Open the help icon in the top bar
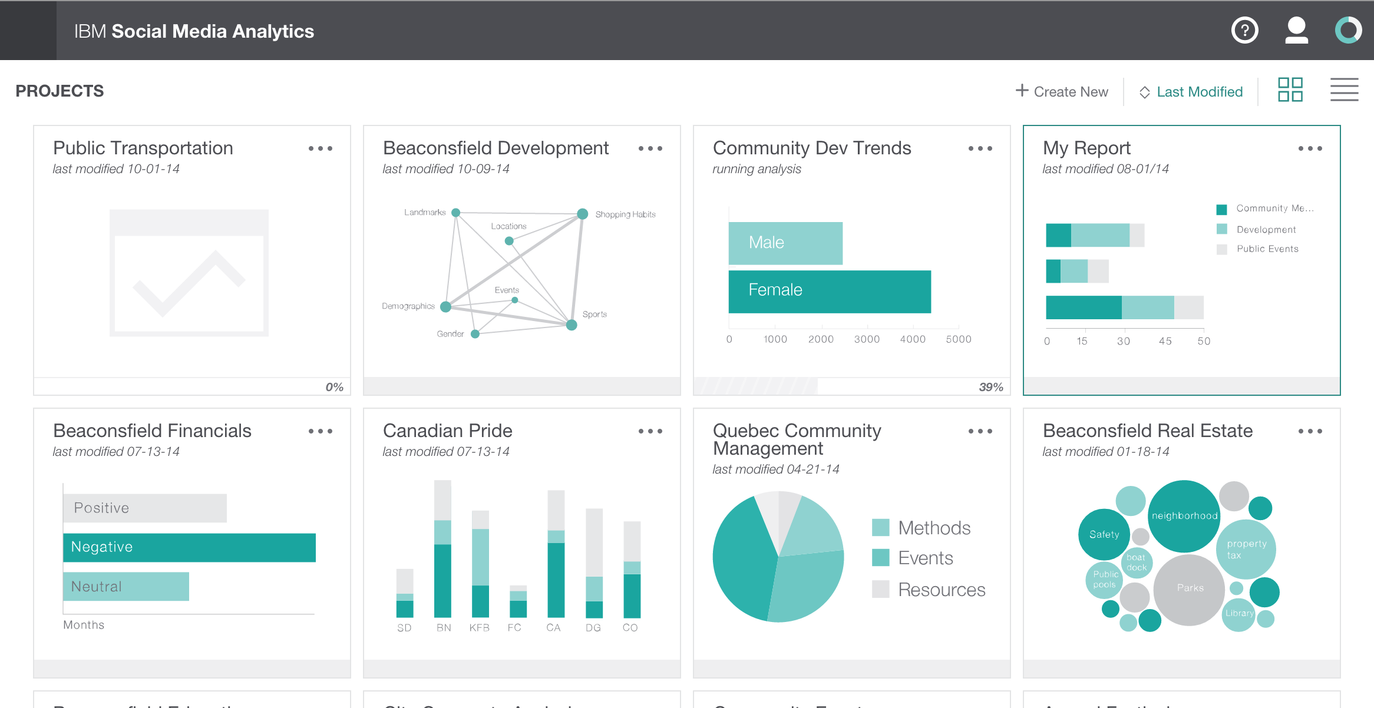 pos(1244,30)
